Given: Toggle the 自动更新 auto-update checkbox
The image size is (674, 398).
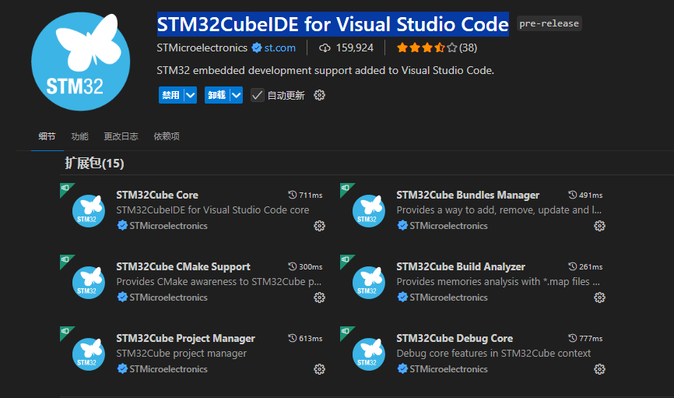Looking at the screenshot, I should (x=257, y=95).
